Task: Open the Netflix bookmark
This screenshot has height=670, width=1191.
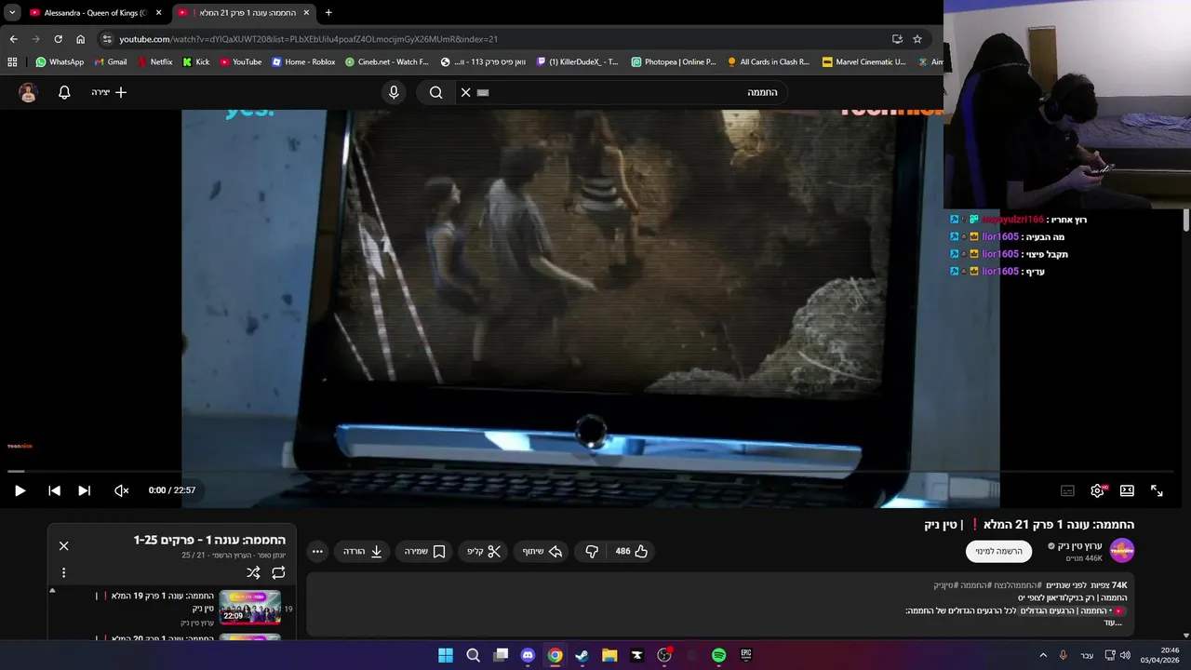Action: pyautogui.click(x=154, y=62)
